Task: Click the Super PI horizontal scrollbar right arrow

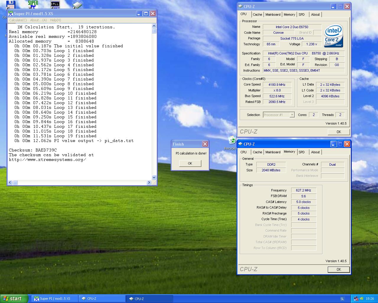Action: point(149,183)
